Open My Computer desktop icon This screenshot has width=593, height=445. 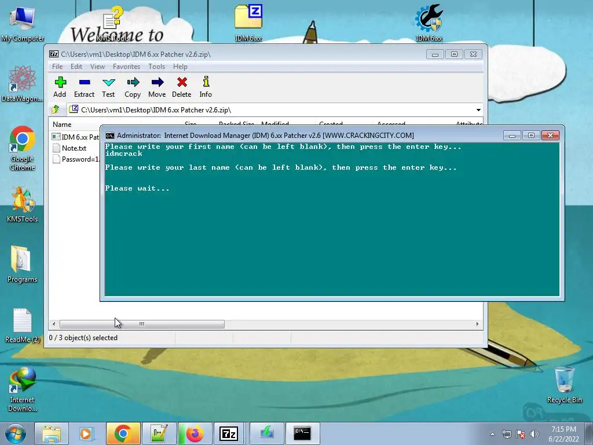click(23, 24)
